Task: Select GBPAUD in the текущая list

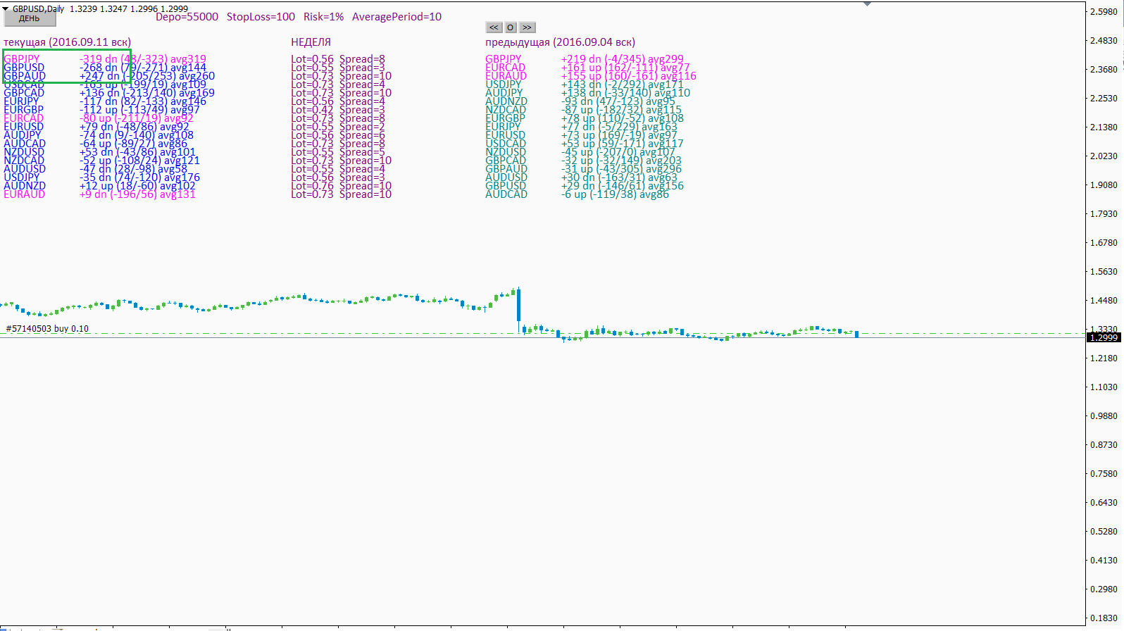Action: pos(25,76)
